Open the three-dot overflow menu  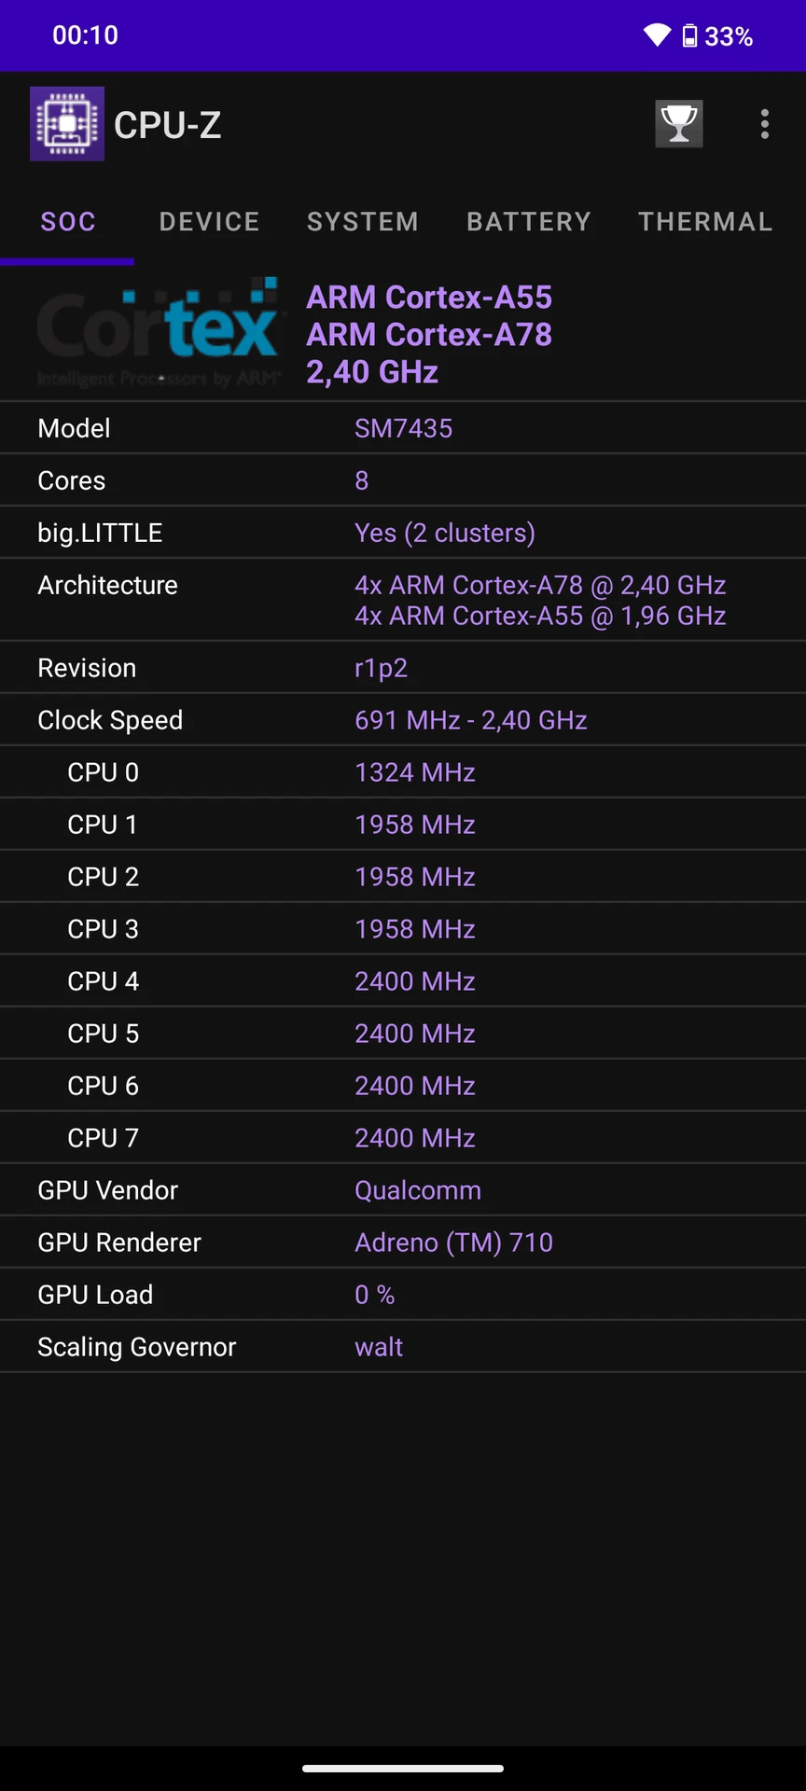(765, 124)
